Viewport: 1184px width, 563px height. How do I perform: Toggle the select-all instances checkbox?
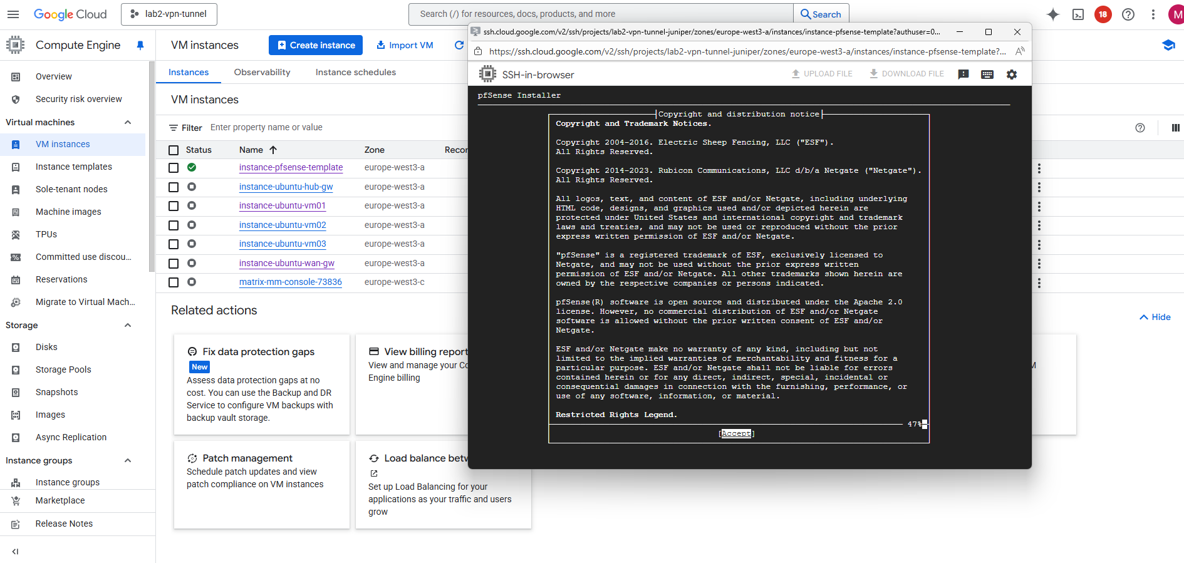click(x=174, y=150)
